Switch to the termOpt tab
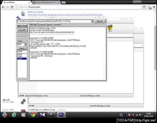Screen dimensions: 157x123 click(x=57, y=25)
